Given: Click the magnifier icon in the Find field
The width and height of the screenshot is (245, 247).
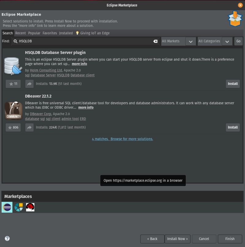Looking at the screenshot, I should [x=15, y=41].
